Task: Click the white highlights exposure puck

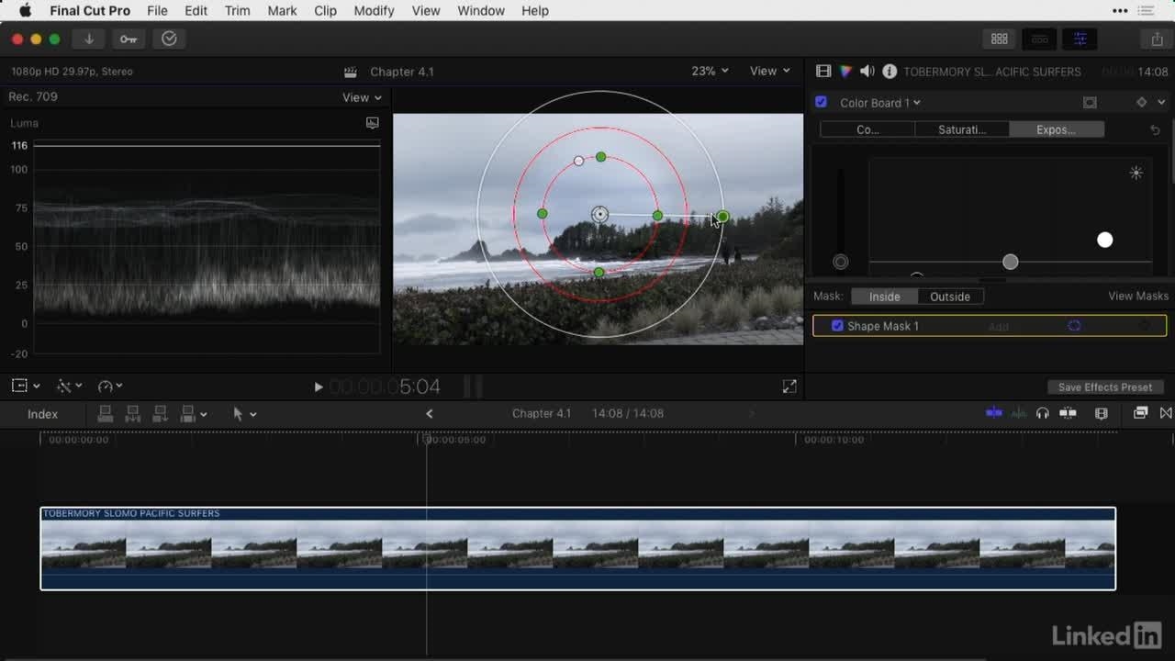Action: point(1105,240)
